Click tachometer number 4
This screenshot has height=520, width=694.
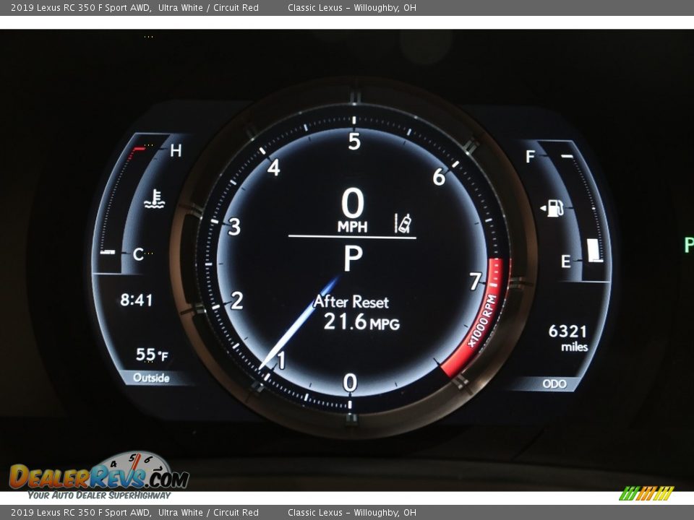point(274,167)
